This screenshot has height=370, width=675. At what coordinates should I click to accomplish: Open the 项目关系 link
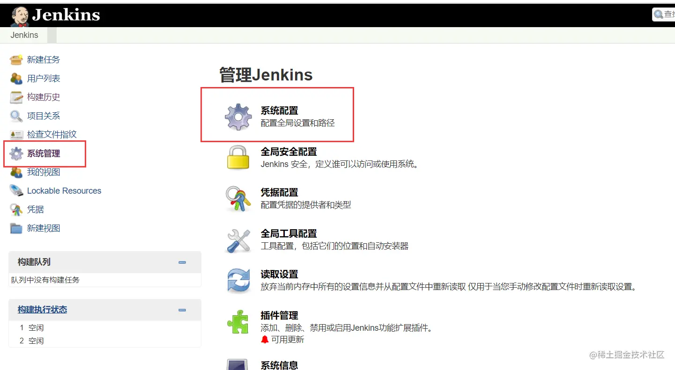(x=44, y=116)
